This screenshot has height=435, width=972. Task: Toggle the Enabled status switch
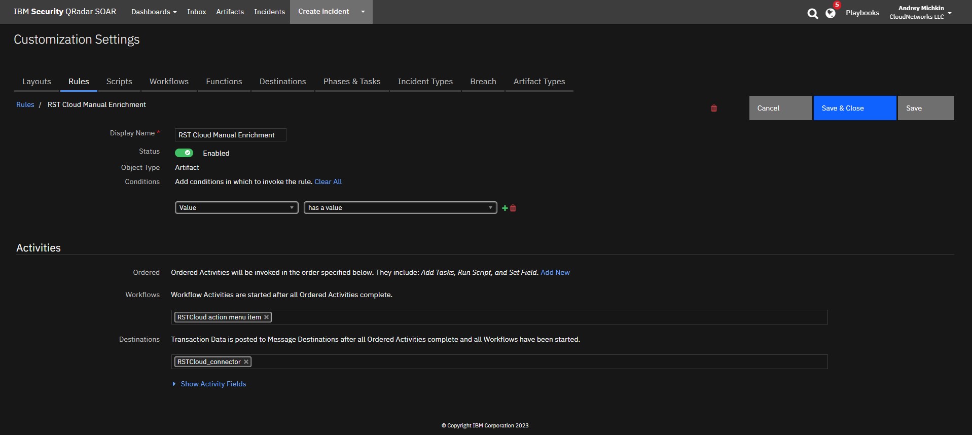pos(184,153)
